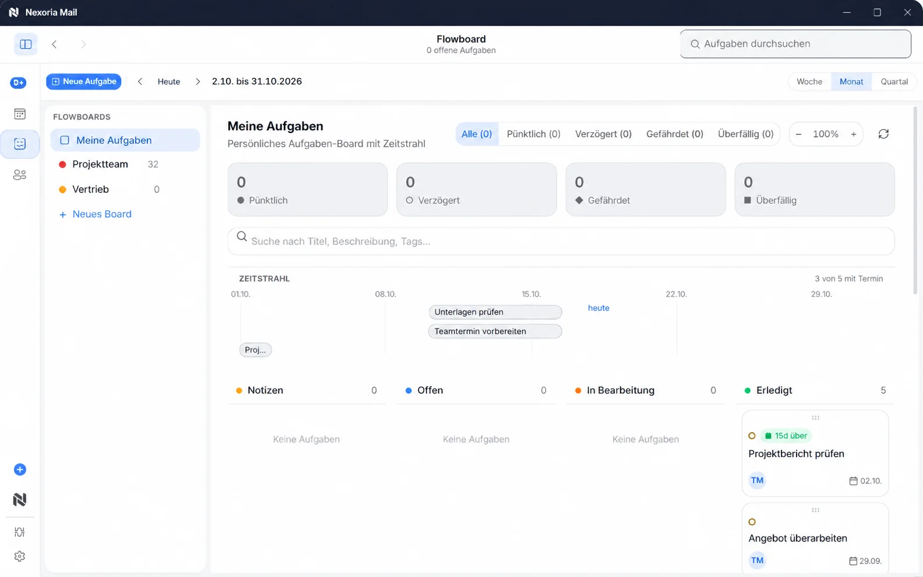Click the Pünktlich summary card
This screenshot has height=577, width=923.
pos(307,190)
